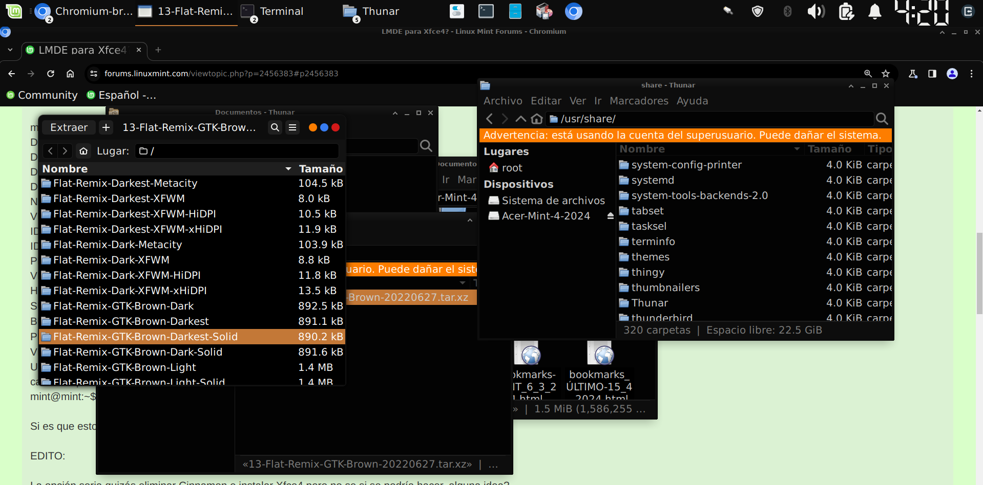This screenshot has width=983, height=485.
Task: Click the Extraer button
Action: click(x=69, y=127)
